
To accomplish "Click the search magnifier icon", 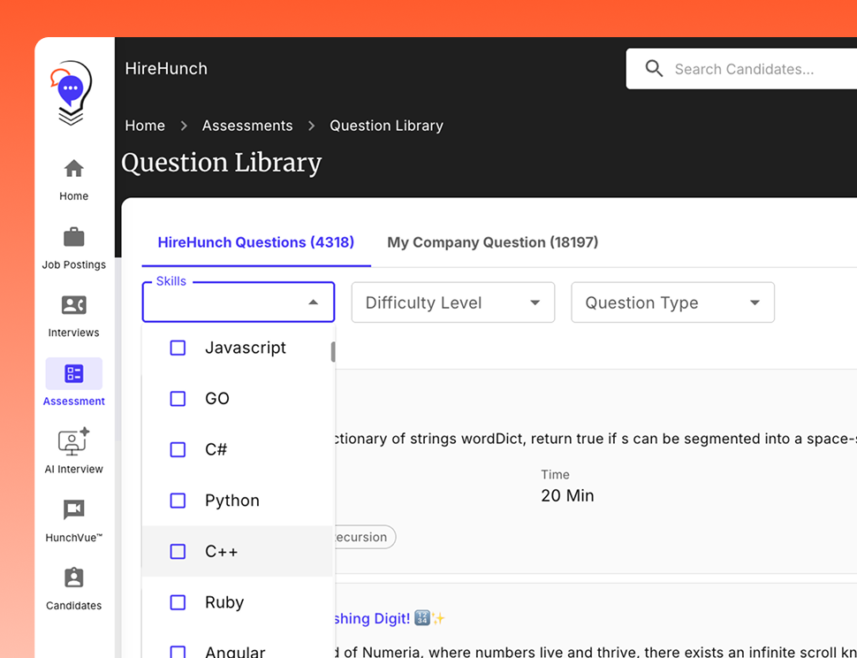I will [x=654, y=69].
